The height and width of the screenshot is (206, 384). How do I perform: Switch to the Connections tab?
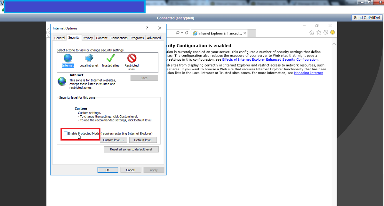(119, 38)
